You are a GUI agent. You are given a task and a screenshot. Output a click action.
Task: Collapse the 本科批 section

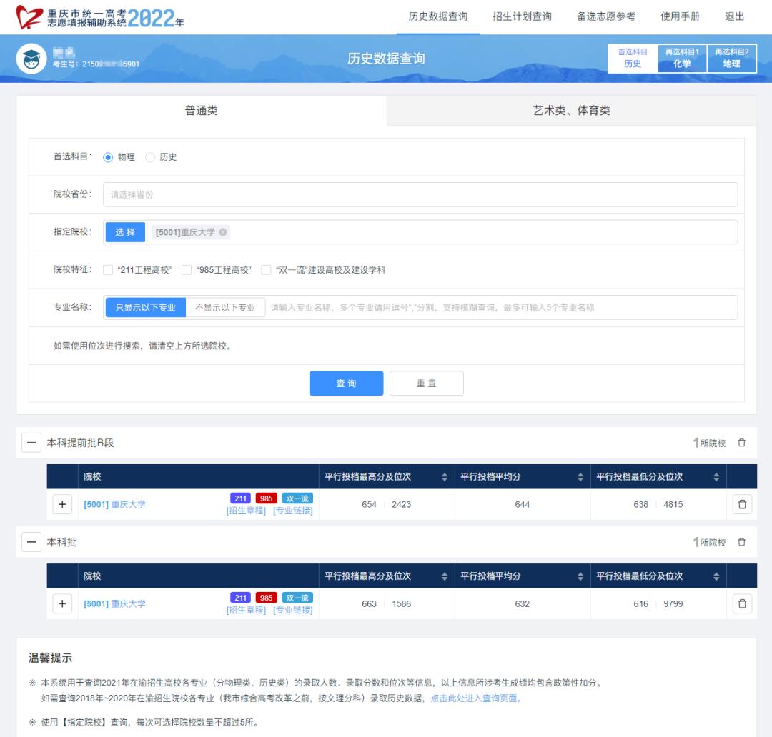(x=31, y=542)
